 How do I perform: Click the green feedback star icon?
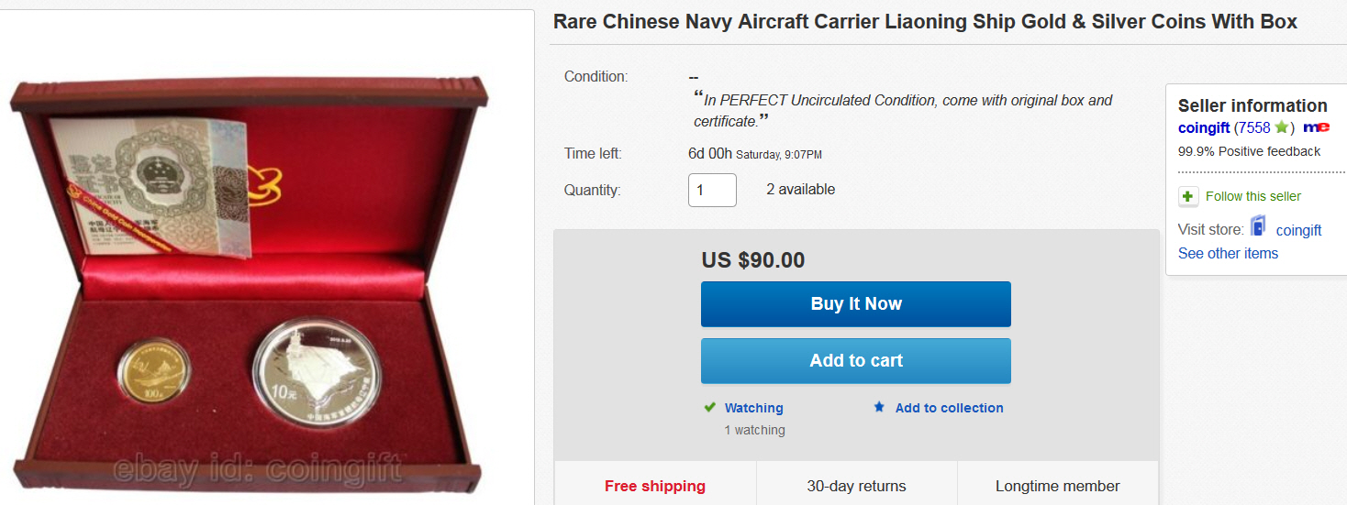coord(1282,127)
